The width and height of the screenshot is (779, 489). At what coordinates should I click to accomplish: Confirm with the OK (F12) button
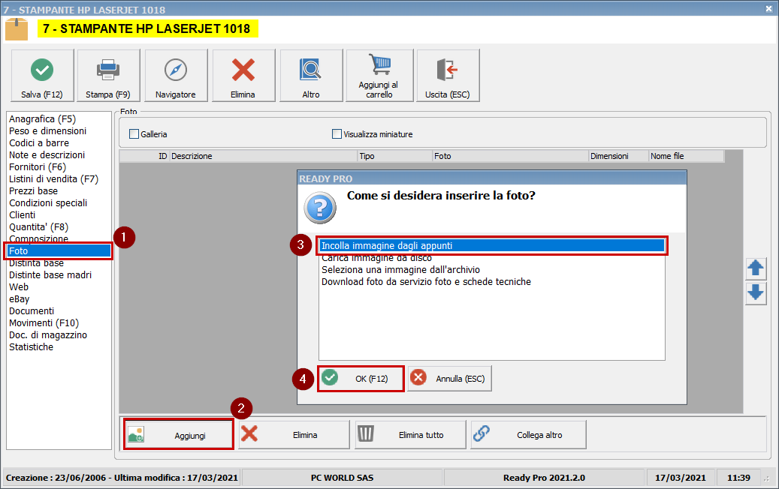(361, 379)
